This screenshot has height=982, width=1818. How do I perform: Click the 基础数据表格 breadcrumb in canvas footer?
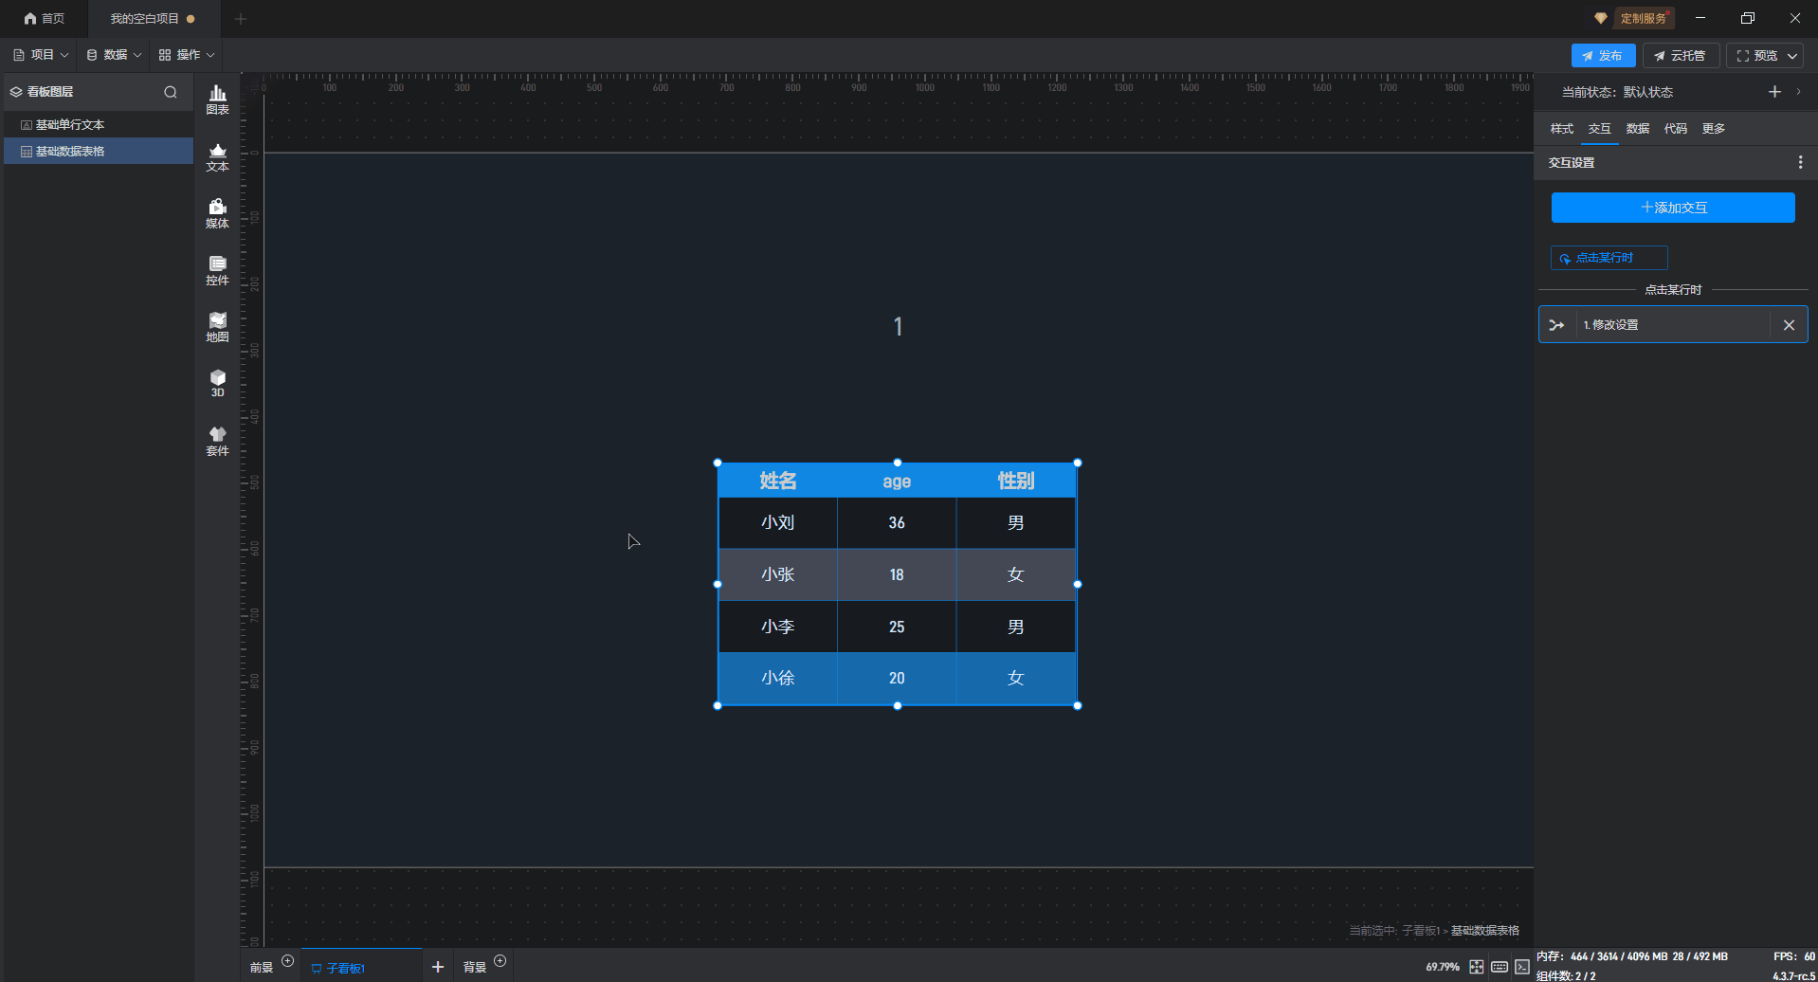click(x=1485, y=931)
